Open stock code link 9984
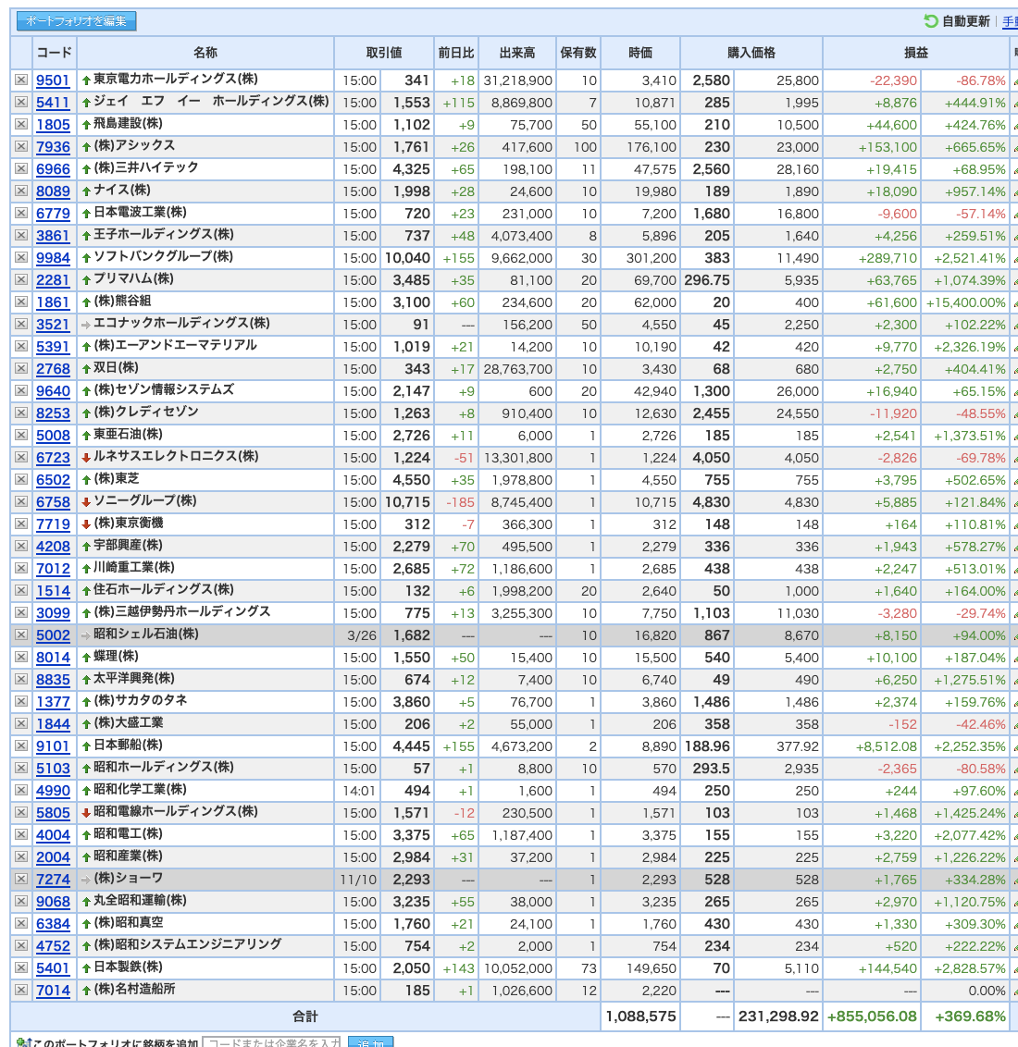 [53, 258]
